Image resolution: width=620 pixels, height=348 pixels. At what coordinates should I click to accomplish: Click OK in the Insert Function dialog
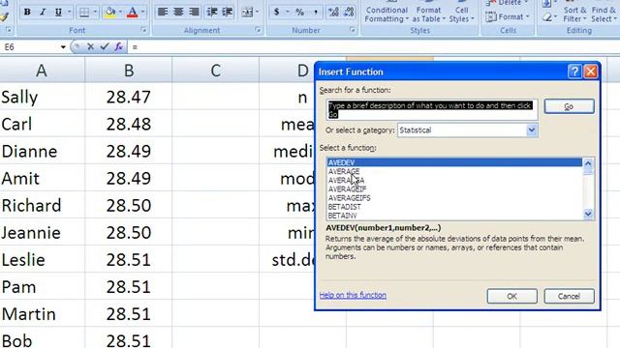pyautogui.click(x=512, y=296)
